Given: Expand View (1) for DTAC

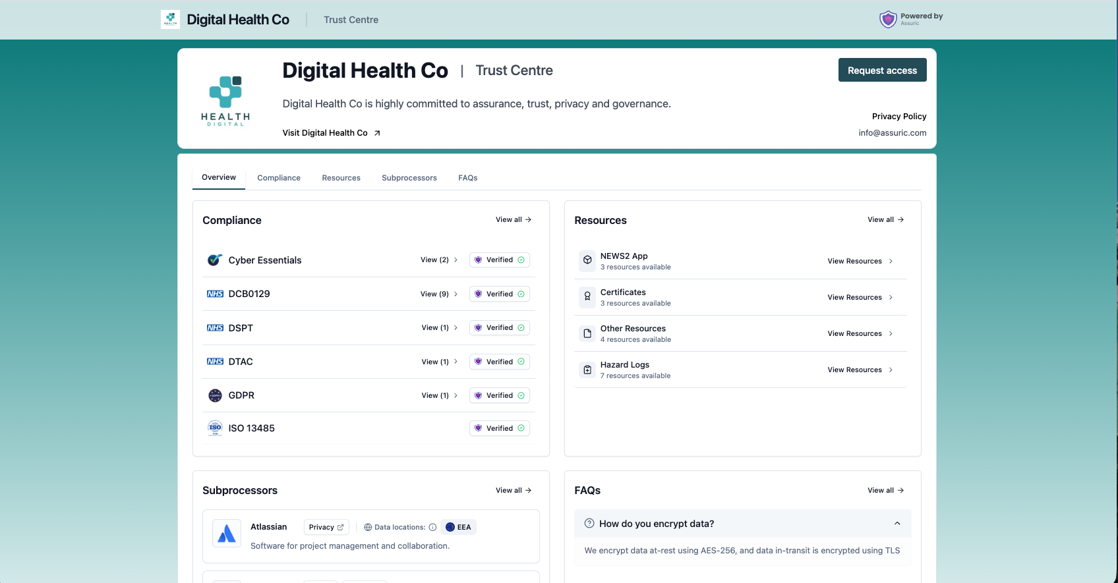Looking at the screenshot, I should (440, 362).
